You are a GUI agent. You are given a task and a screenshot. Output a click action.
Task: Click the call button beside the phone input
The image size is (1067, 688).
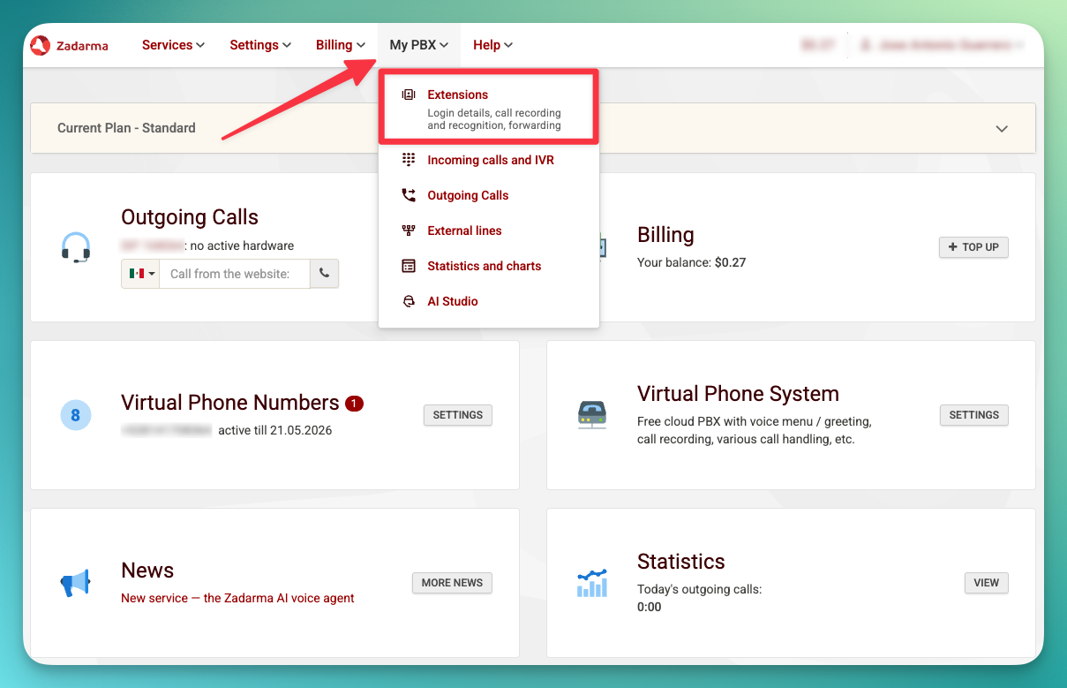[324, 274]
